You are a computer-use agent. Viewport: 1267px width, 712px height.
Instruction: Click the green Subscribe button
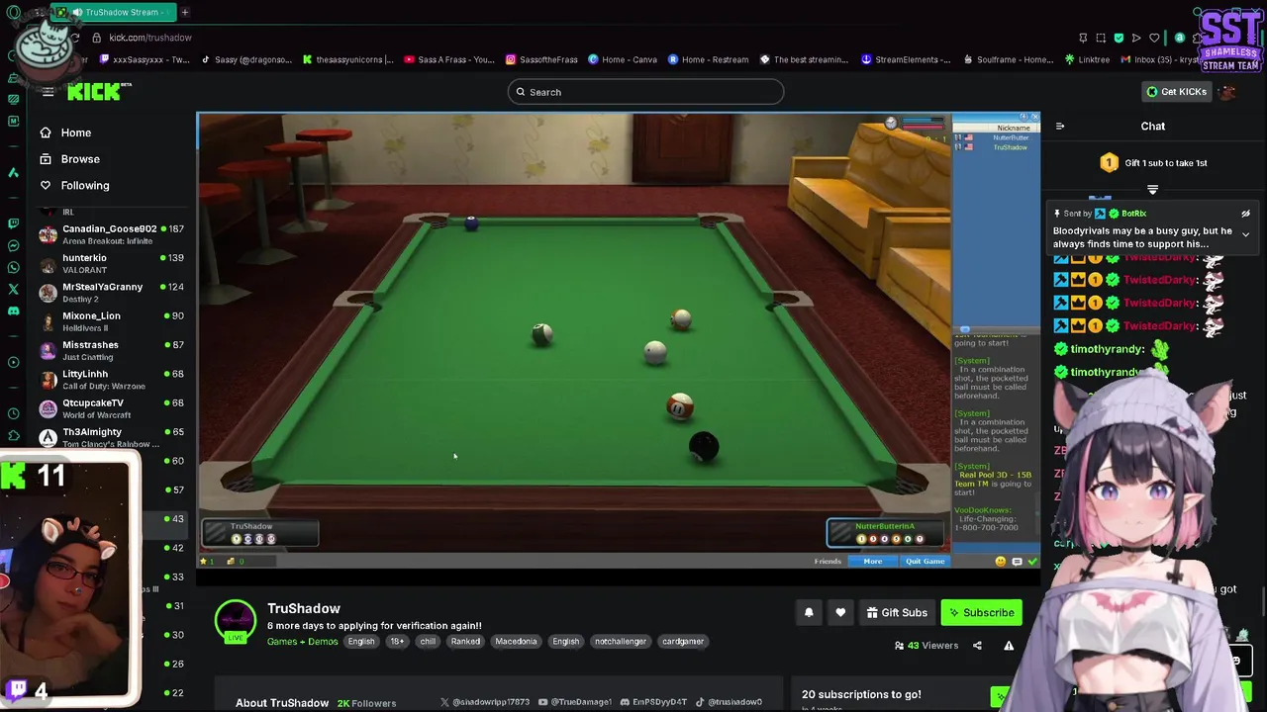pyautogui.click(x=981, y=613)
